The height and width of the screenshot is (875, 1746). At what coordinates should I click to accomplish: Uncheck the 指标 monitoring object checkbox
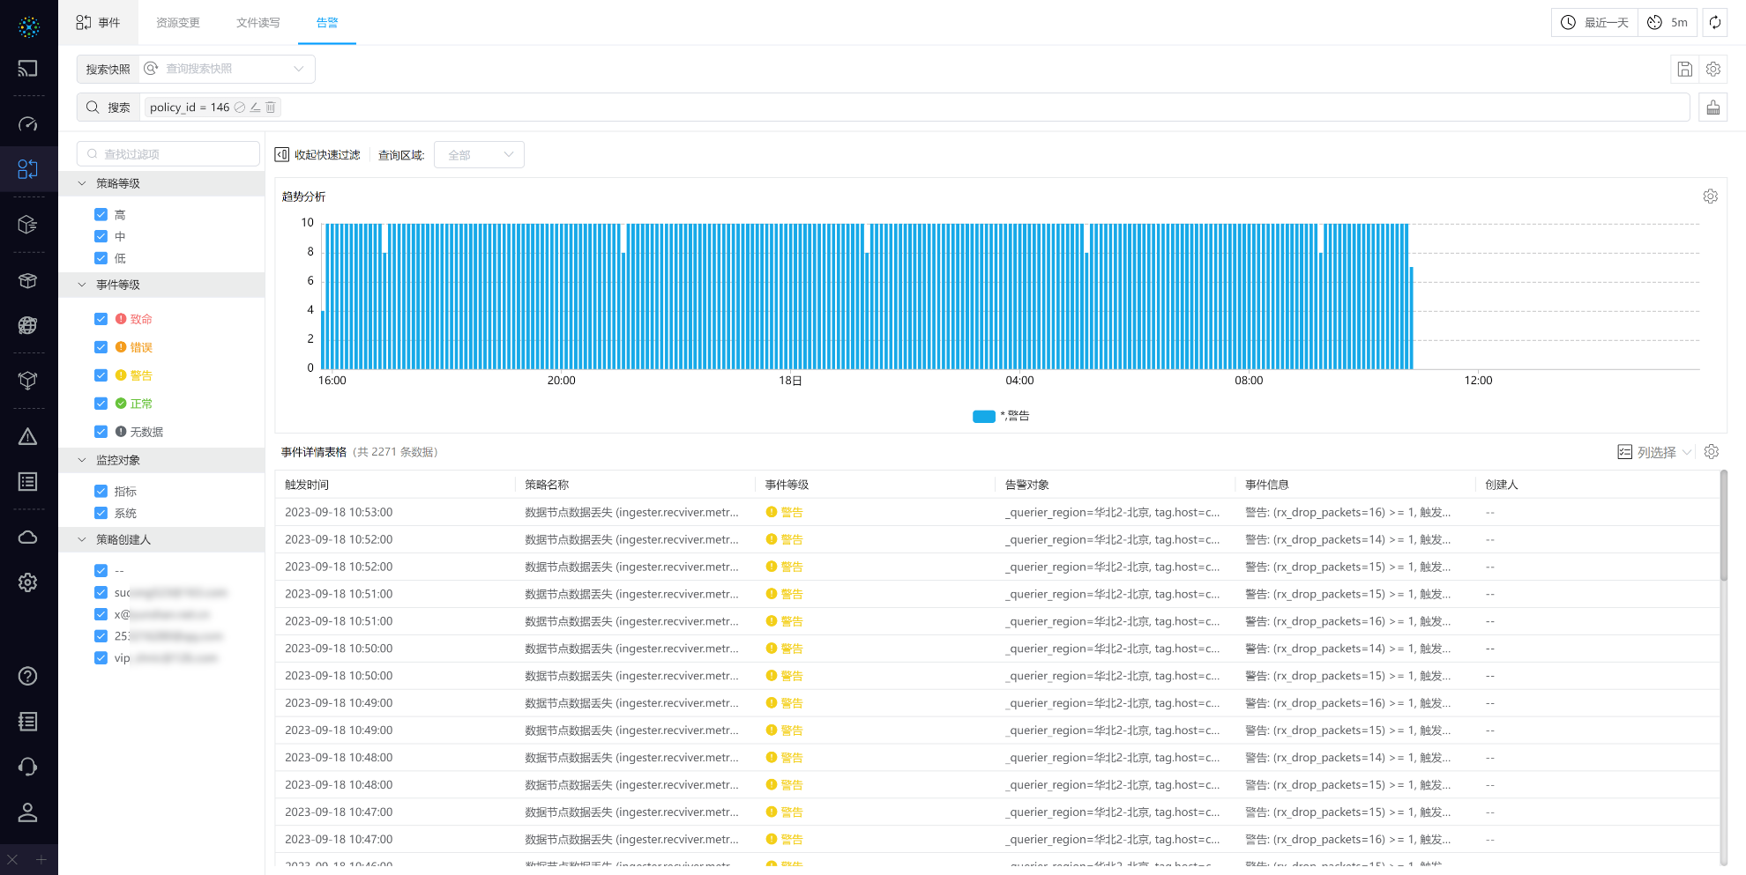click(101, 492)
